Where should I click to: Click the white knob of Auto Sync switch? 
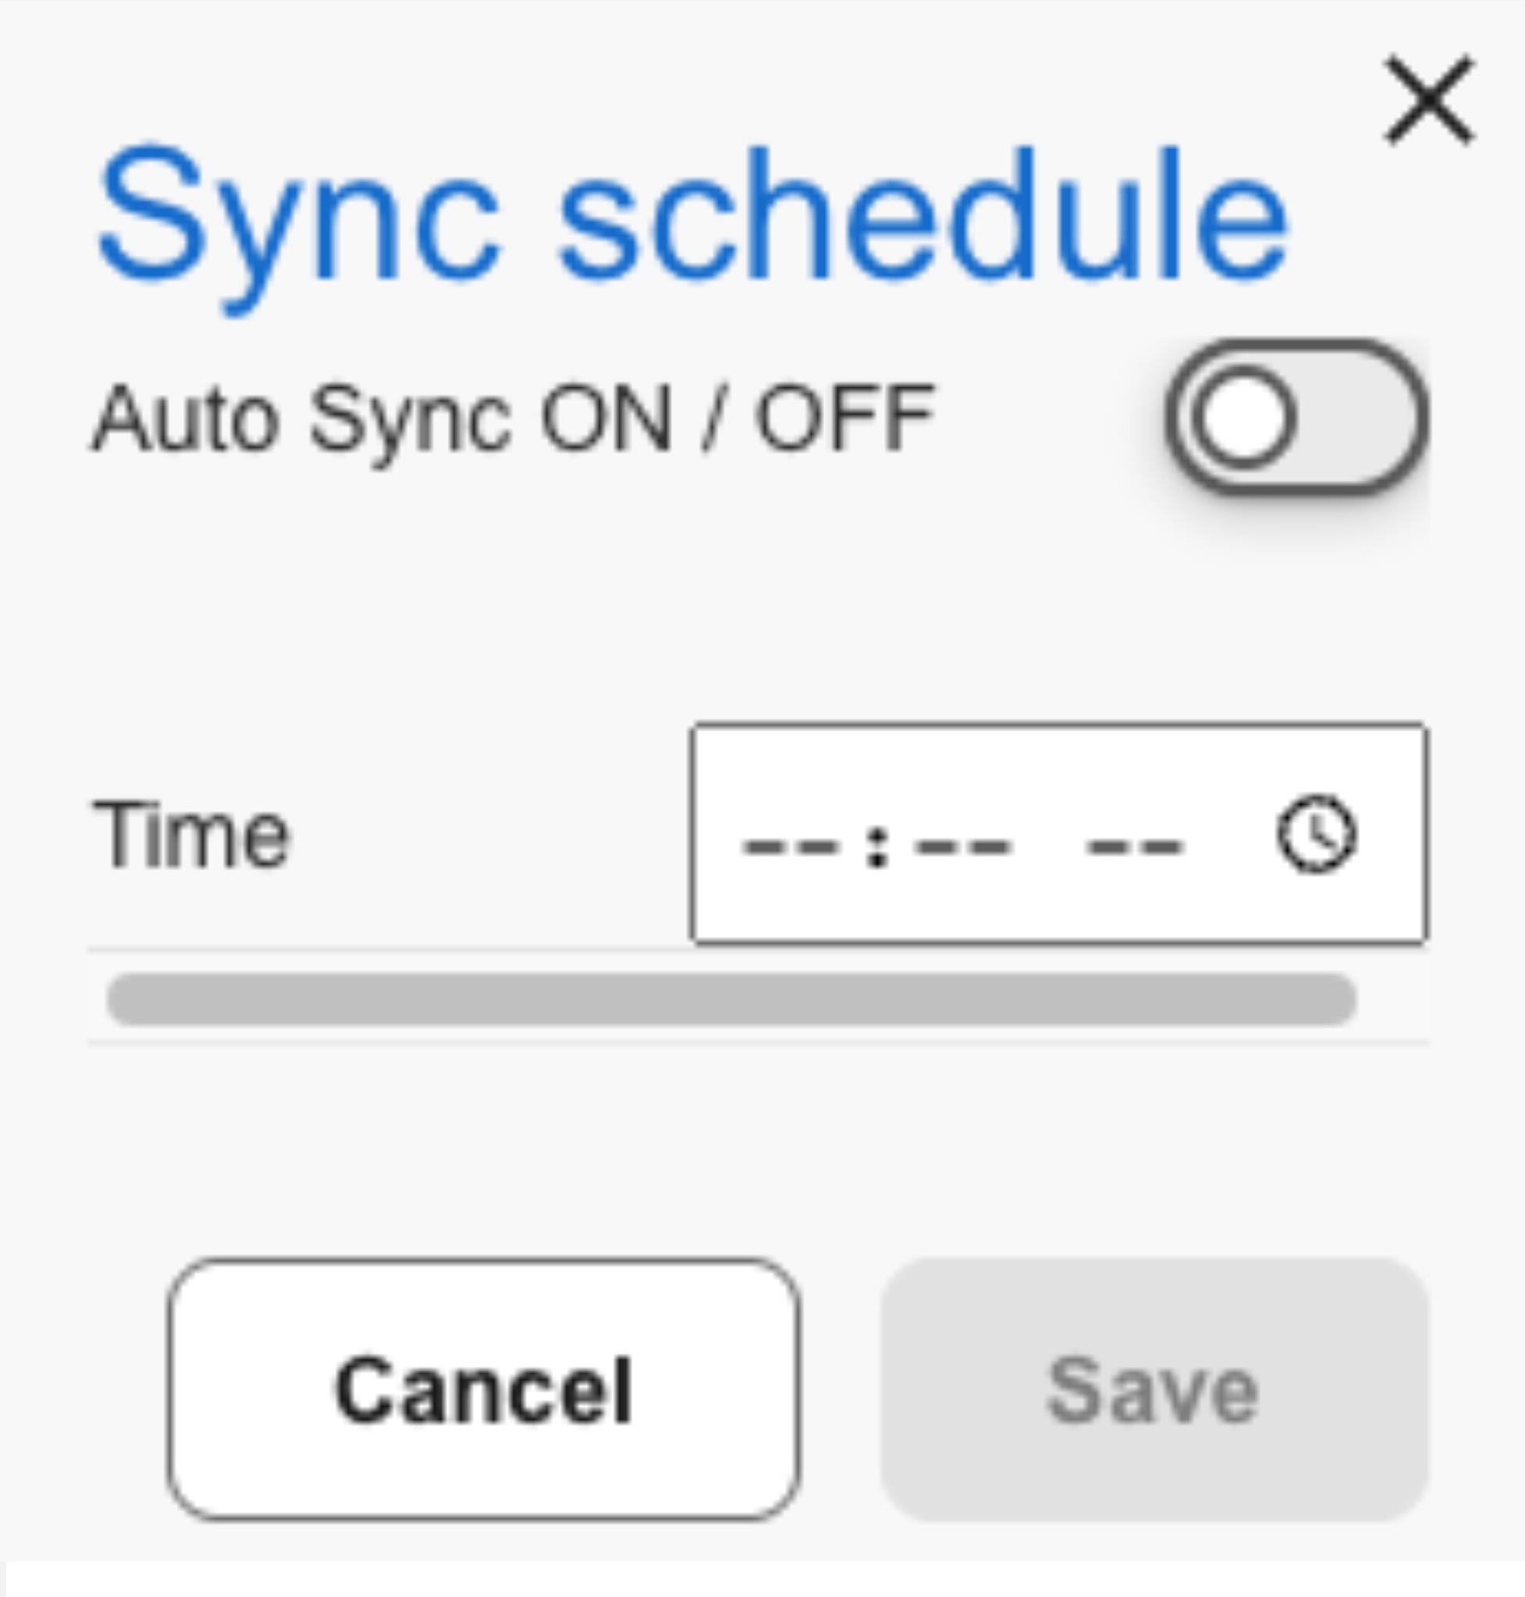pos(1243,417)
